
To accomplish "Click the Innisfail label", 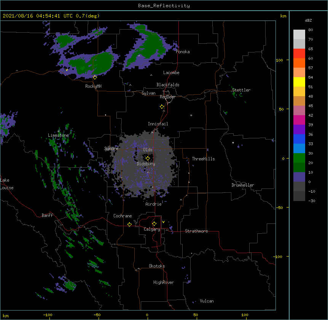I will click(158, 124).
